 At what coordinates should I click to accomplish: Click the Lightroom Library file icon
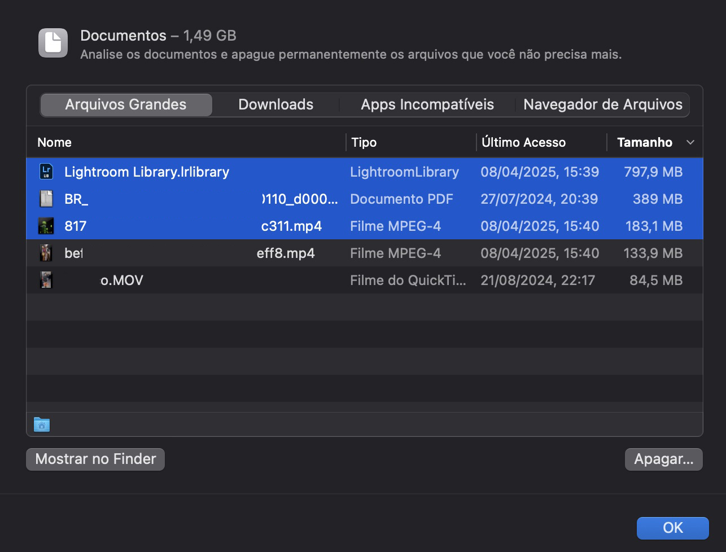coord(46,172)
